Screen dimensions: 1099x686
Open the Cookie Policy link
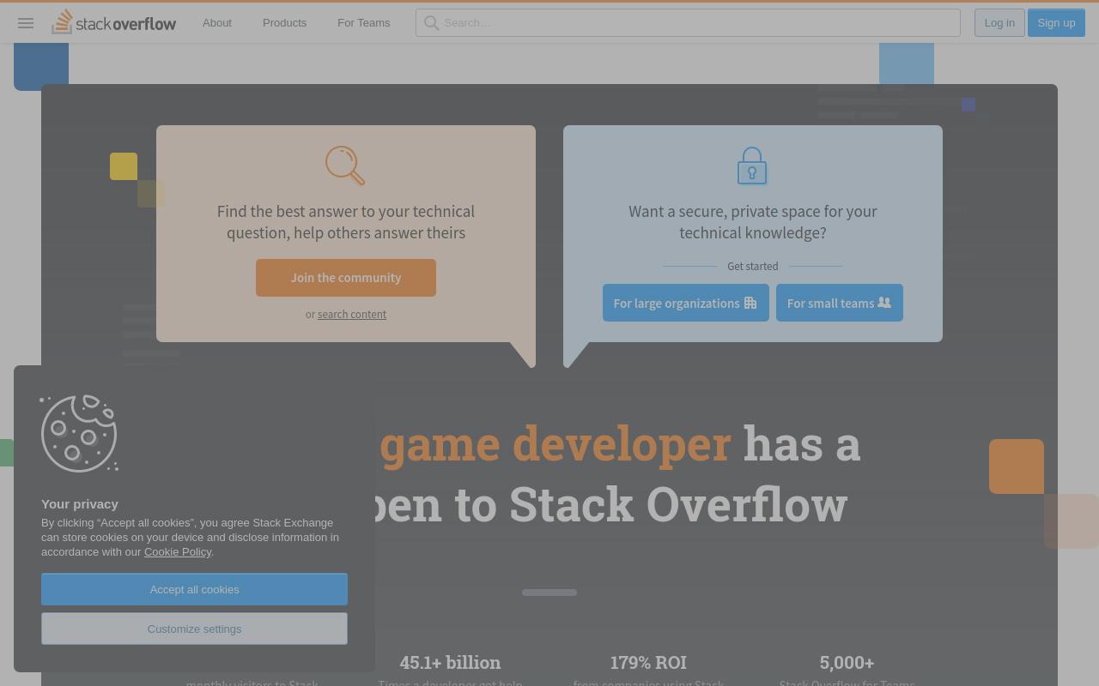(178, 552)
